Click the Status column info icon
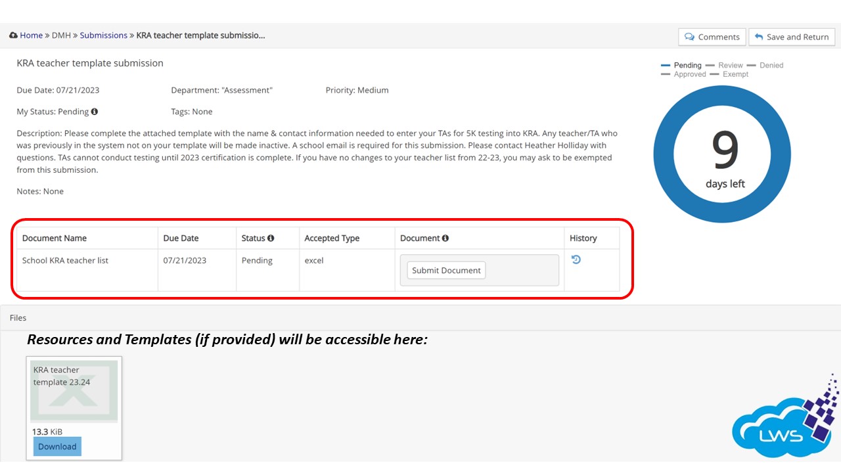Screen dimensions: 841x473 (x=271, y=238)
